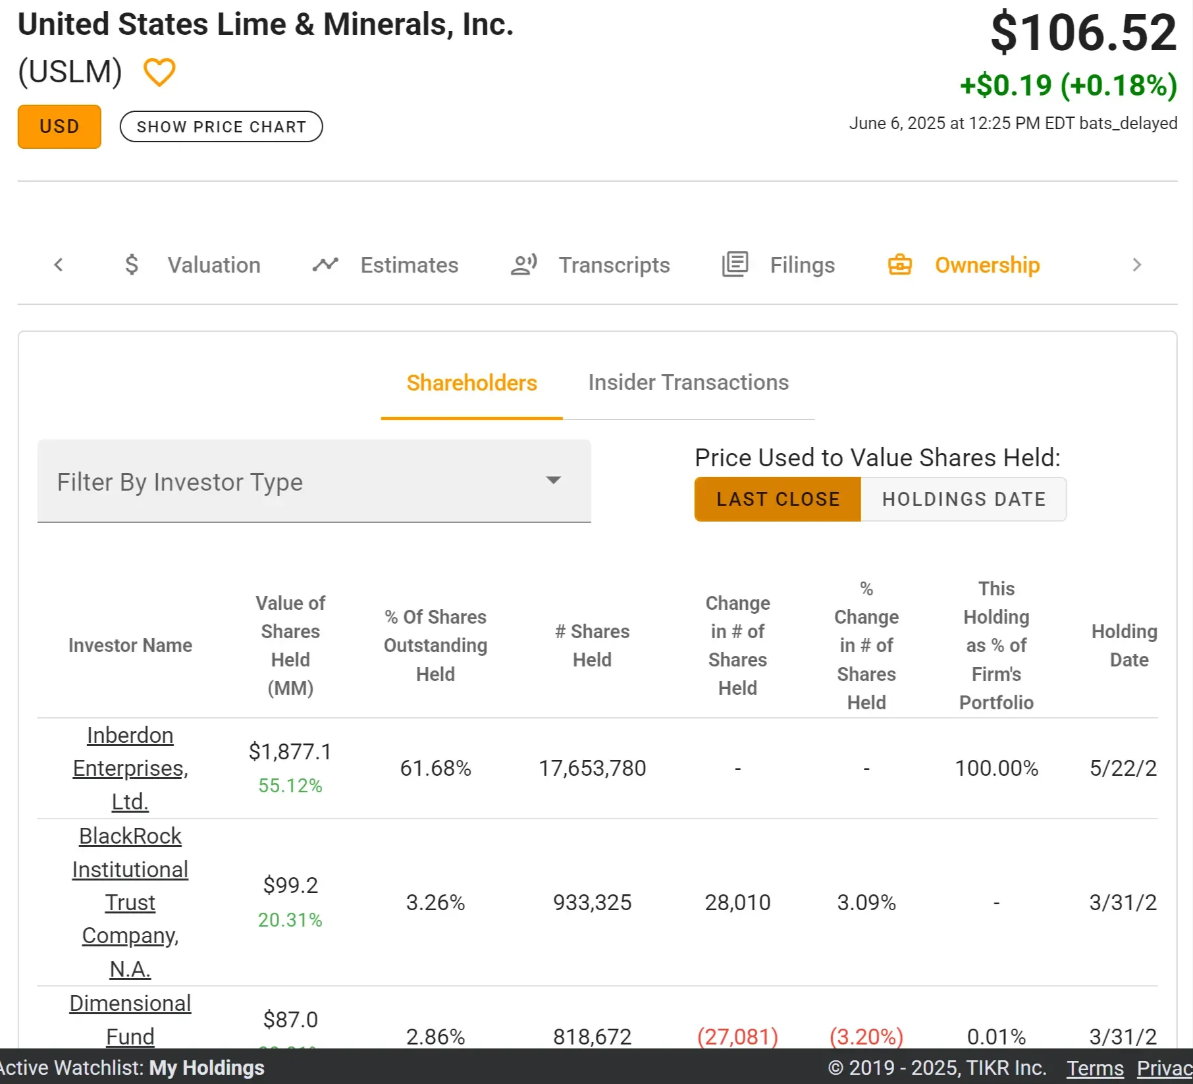Open Dimensional Fund investor link
This screenshot has height=1084, width=1193.
[x=130, y=1019]
